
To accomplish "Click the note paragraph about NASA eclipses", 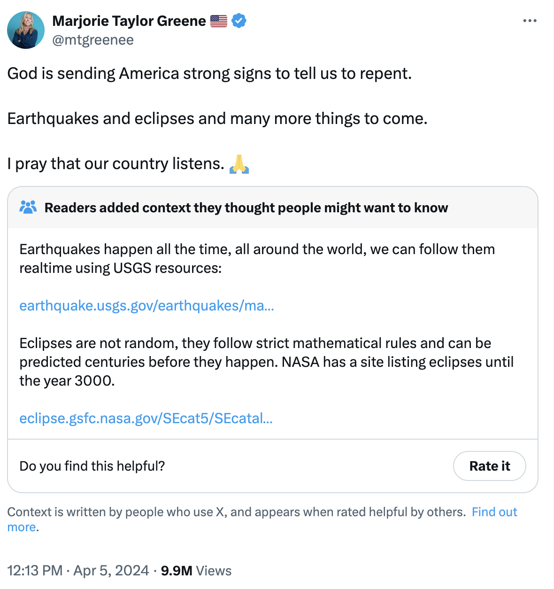I will coord(267,362).
